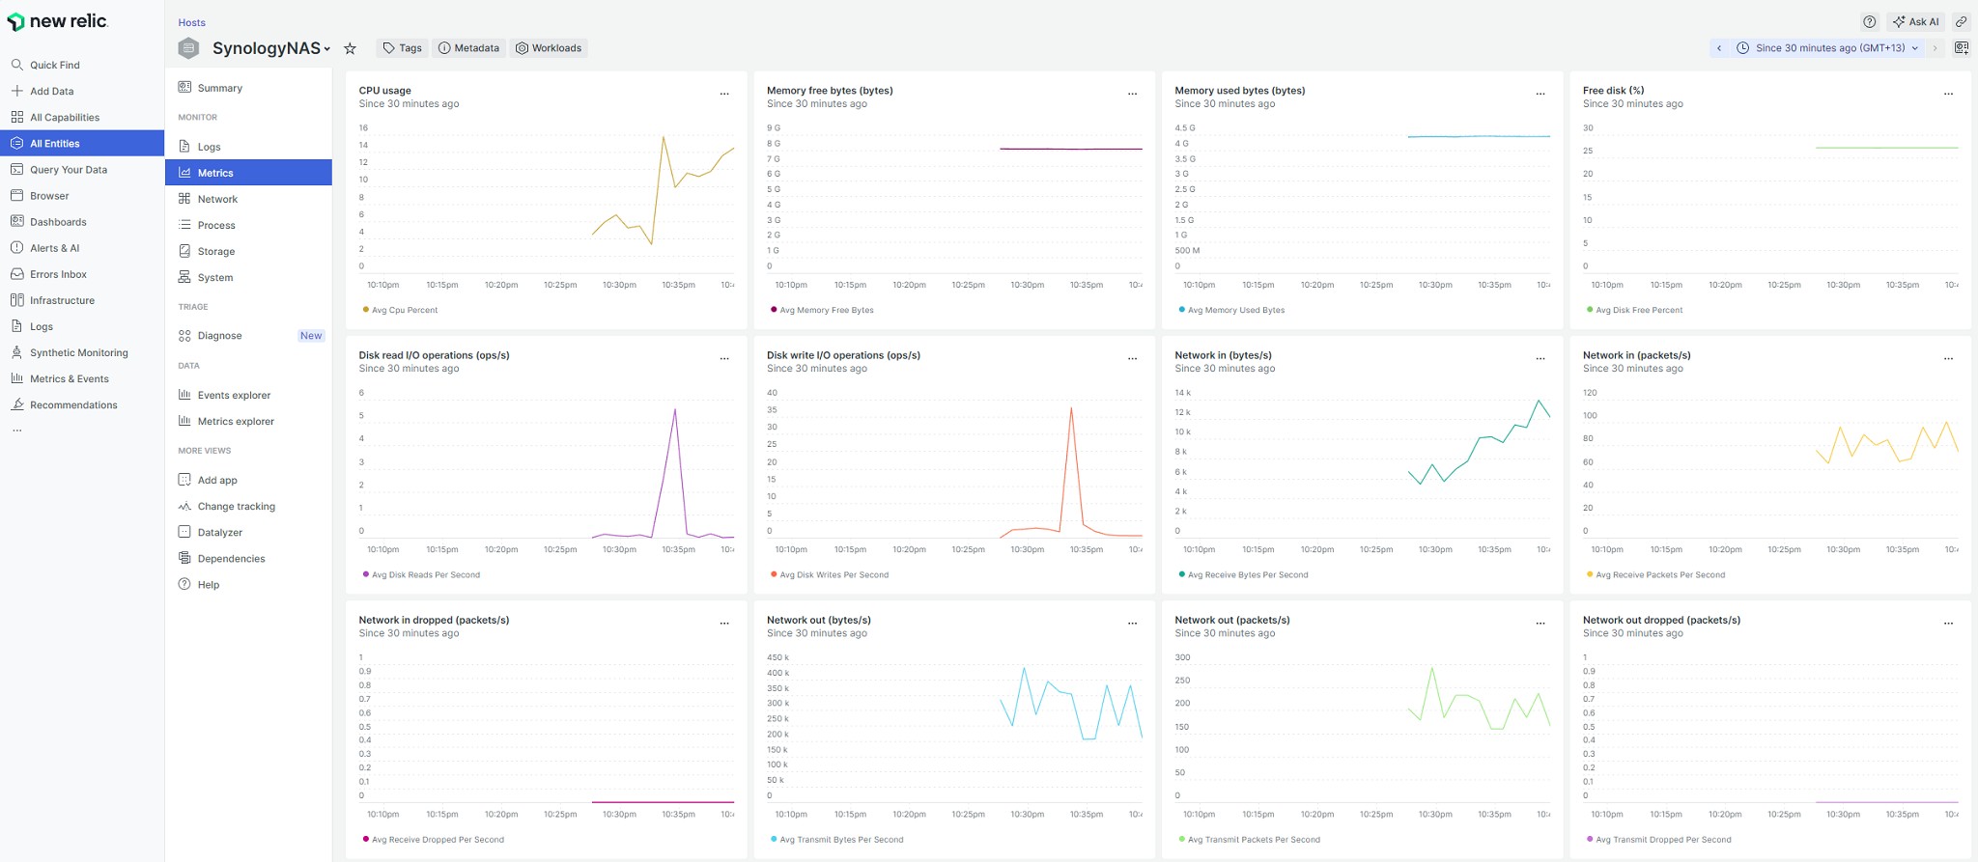Image resolution: width=1978 pixels, height=862 pixels.
Task: Step to the previous time window
Action: [x=1719, y=47]
